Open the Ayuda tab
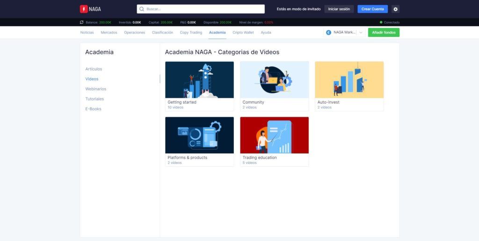Screen dimensions: 479x241 pyautogui.click(x=266, y=32)
